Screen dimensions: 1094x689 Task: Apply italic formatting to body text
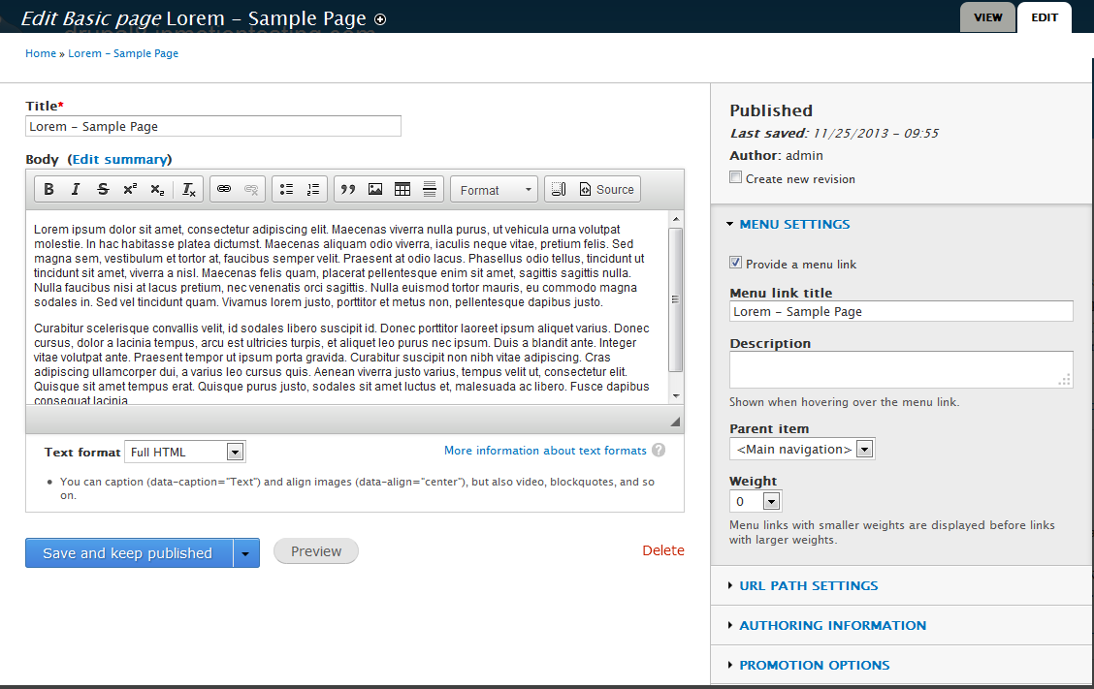point(76,190)
